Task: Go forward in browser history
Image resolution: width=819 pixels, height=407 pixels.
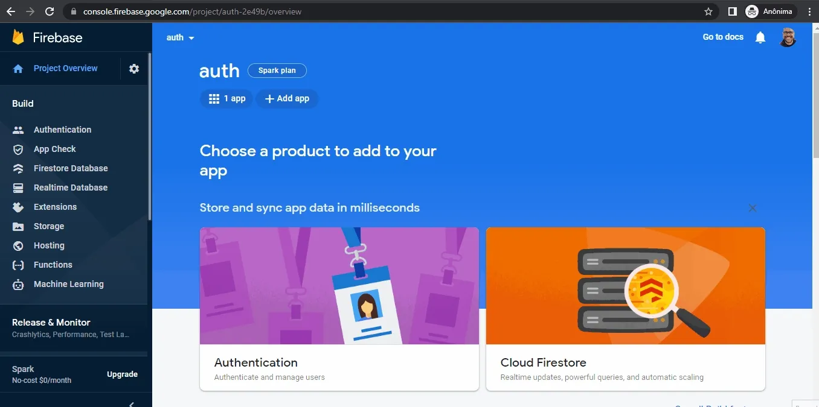Action: [30, 11]
